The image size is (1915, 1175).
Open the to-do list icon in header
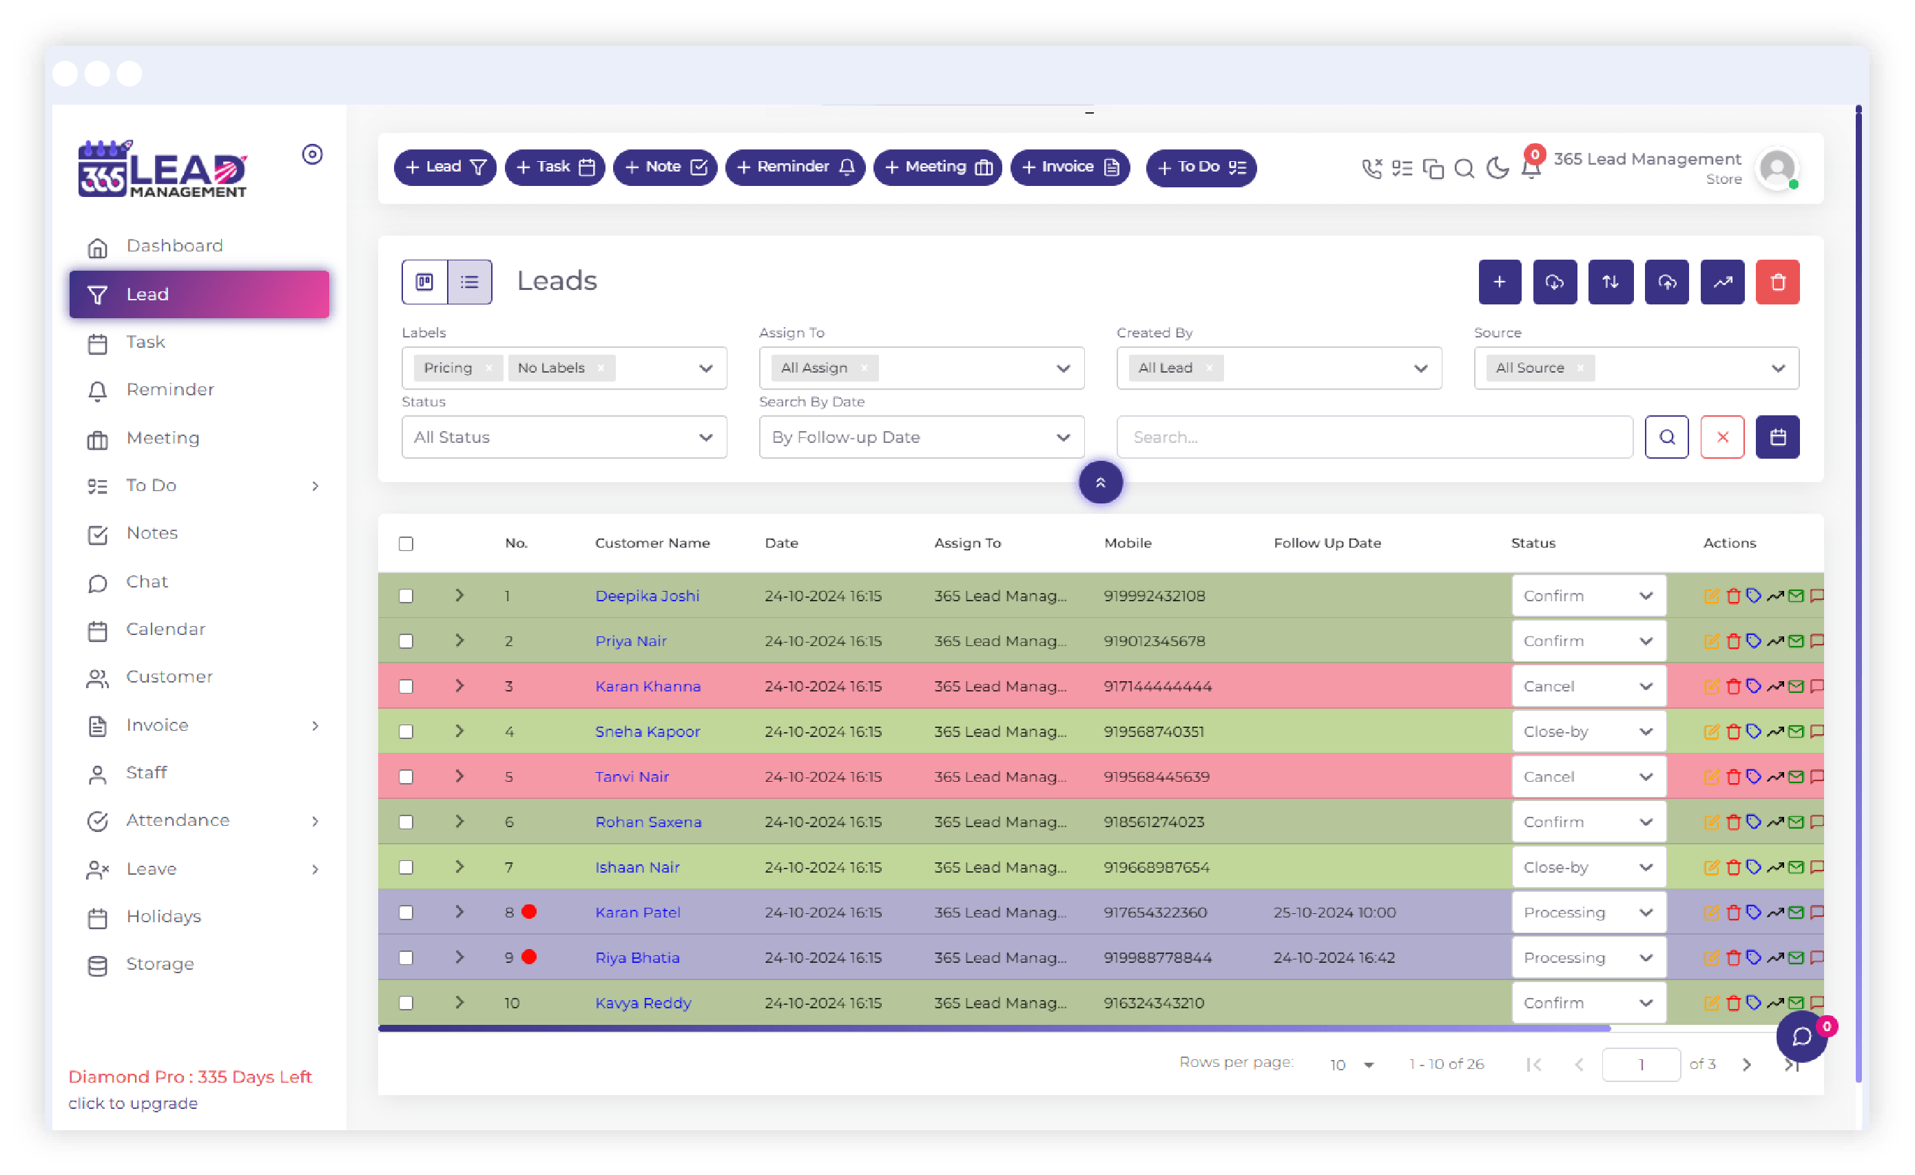coord(1402,168)
